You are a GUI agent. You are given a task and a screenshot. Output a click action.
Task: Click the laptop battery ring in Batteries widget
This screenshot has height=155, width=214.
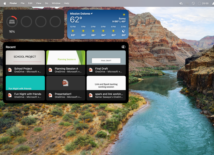click(12, 21)
